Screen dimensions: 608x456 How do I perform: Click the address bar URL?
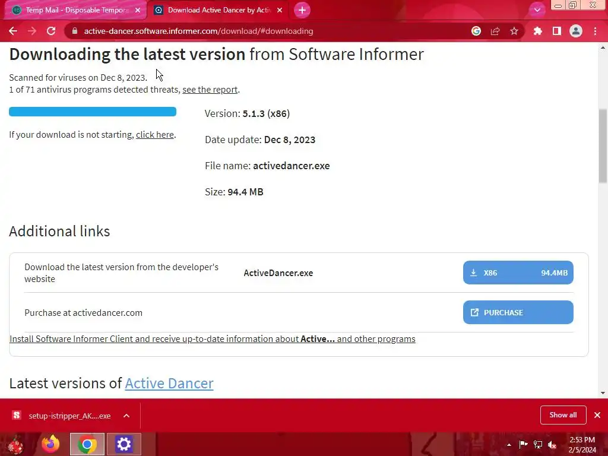point(198,31)
